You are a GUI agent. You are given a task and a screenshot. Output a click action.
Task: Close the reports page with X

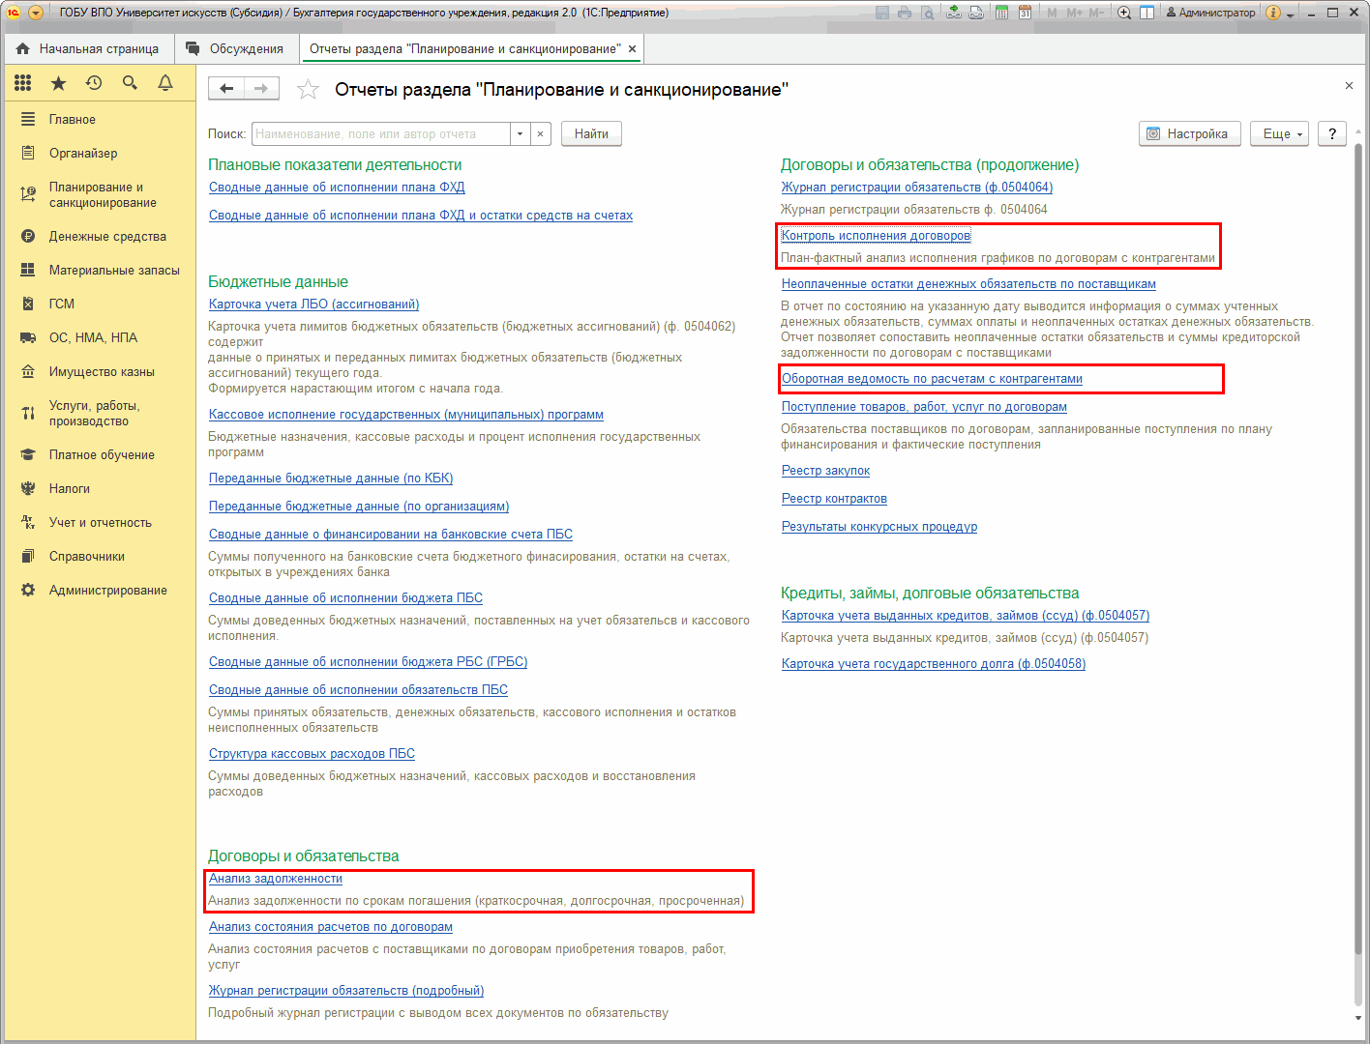click(1349, 86)
